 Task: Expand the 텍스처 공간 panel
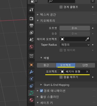(x=38, y=15)
